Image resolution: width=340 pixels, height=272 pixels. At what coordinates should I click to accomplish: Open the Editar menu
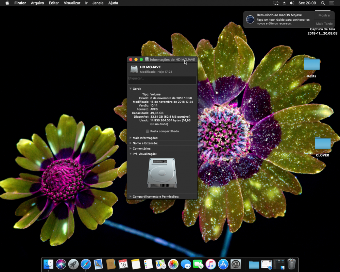pos(54,3)
